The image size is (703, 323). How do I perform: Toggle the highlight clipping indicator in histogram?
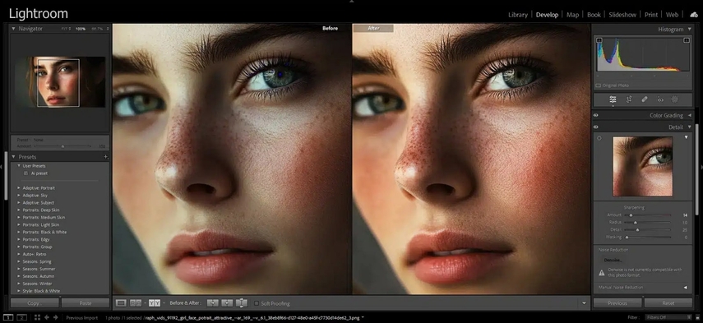tap(686, 40)
